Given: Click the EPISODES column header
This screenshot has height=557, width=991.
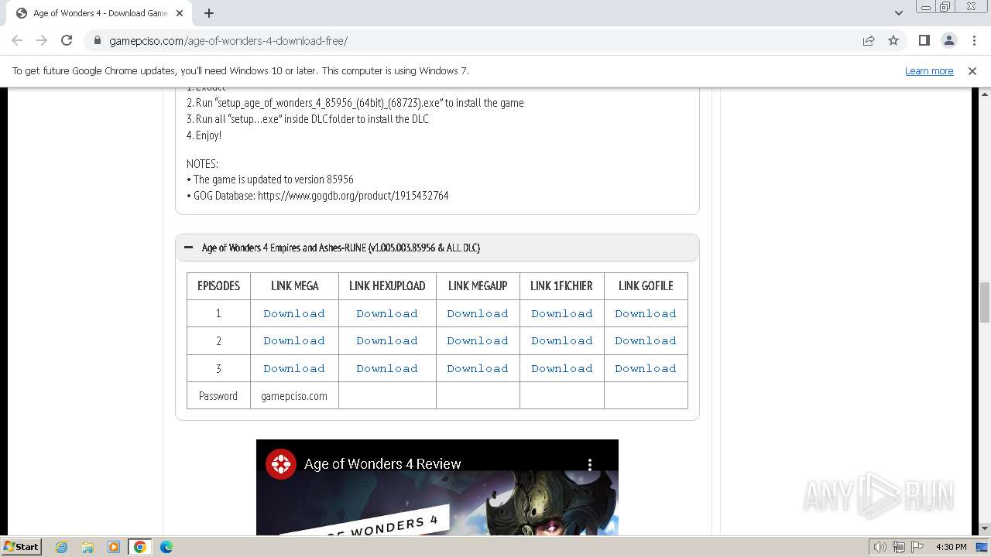Looking at the screenshot, I should tap(218, 285).
